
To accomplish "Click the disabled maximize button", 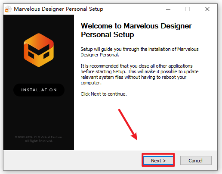I will click(x=188, y=9).
